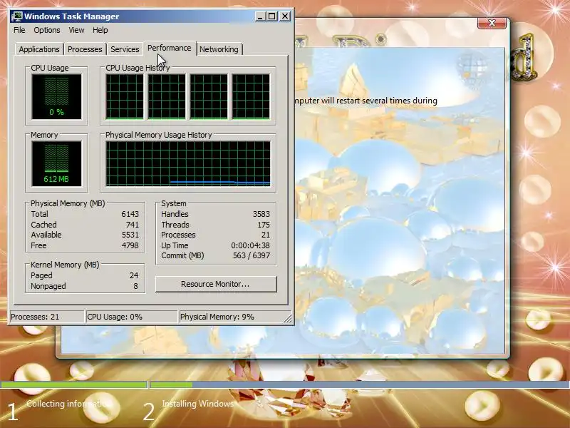Switch to the Services tab
The image size is (570, 428).
[125, 49]
